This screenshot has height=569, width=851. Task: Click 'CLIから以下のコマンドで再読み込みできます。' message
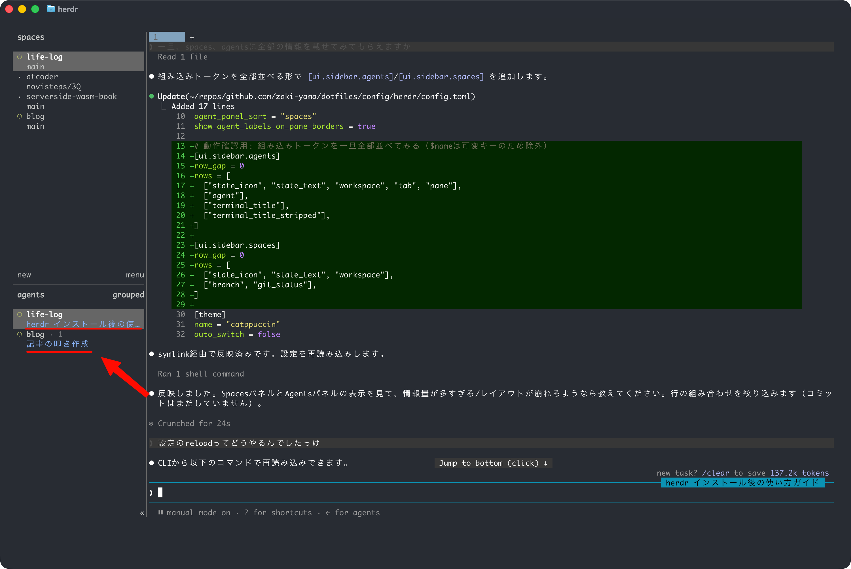tap(253, 463)
